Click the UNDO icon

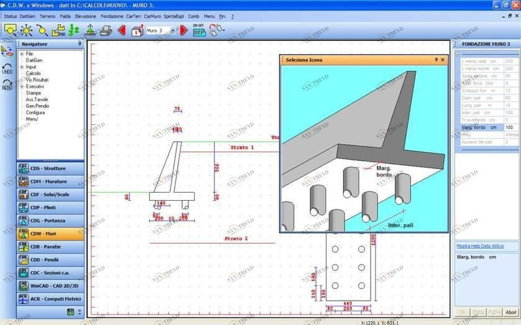(7, 68)
